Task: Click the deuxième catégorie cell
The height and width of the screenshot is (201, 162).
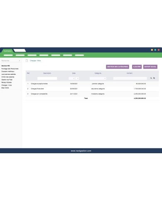Action: (x=98, y=89)
